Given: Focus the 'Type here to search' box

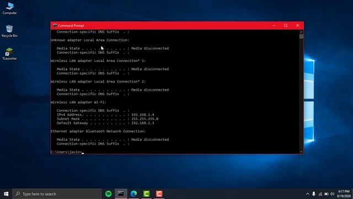Looking at the screenshot, I should (x=57, y=194).
